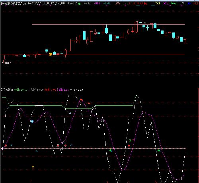Click the indicator name at the sub-chart's top left
Viewport: 199px width, 183px height.
point(7,90)
